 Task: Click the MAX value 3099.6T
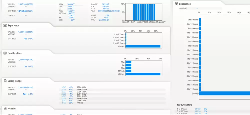(x=71, y=4)
